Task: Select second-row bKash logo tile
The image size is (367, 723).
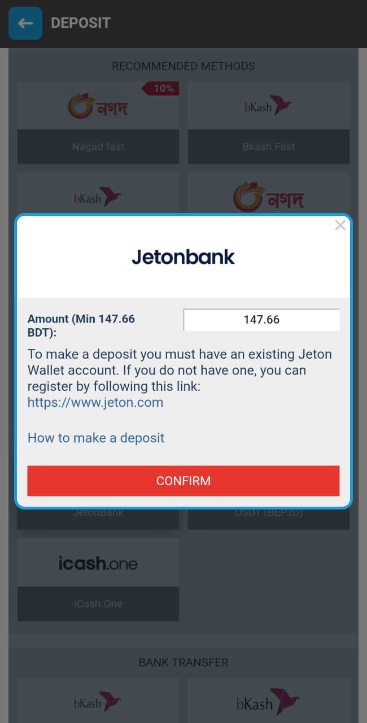Action: [98, 194]
